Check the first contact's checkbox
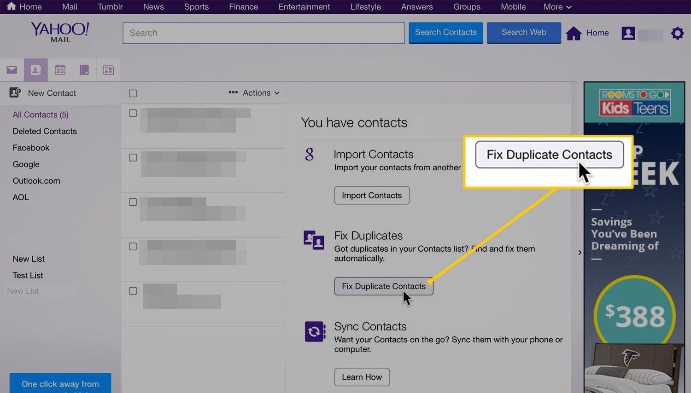 (133, 113)
